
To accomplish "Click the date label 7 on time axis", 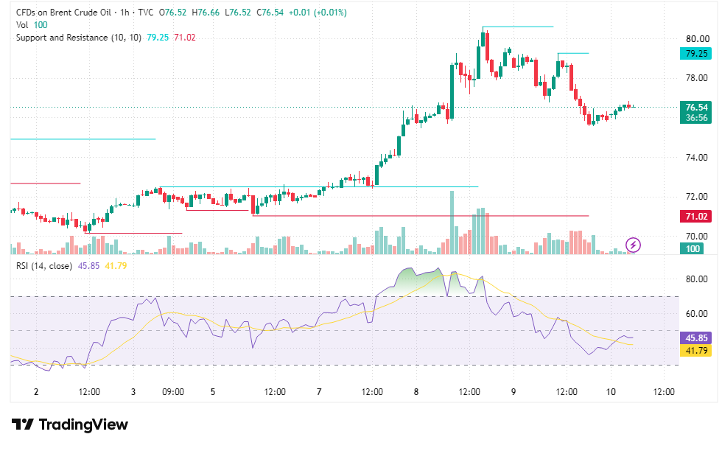I will pyautogui.click(x=319, y=392).
